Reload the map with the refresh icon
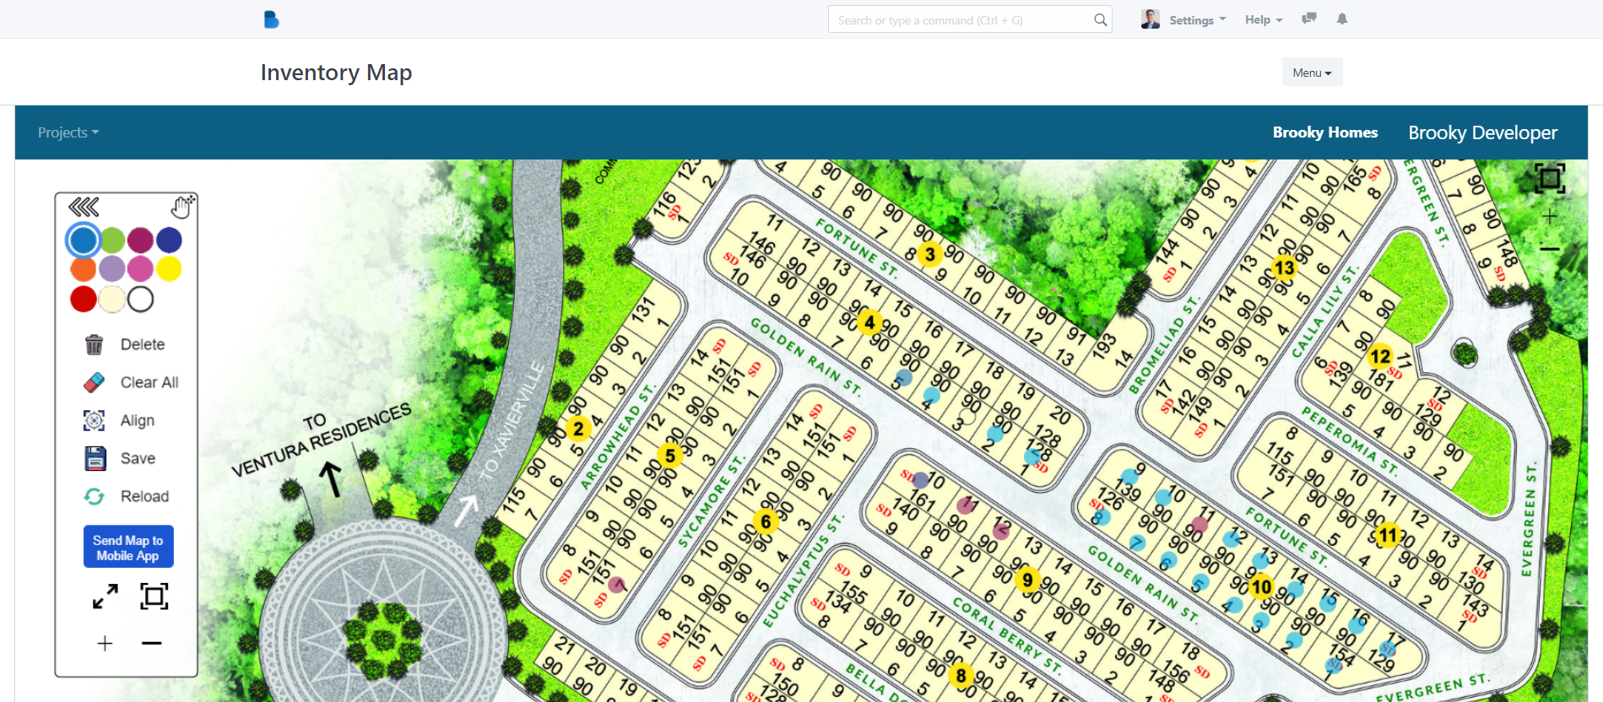Image resolution: width=1603 pixels, height=702 pixels. point(95,496)
